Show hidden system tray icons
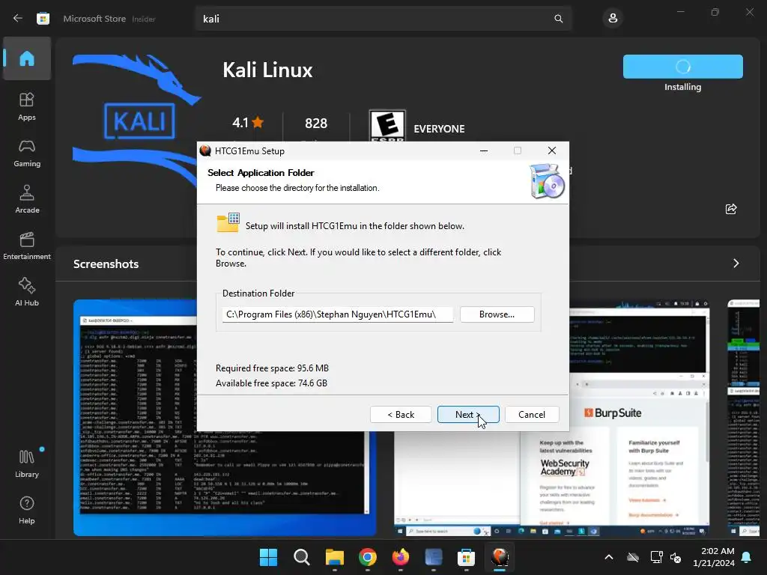The width and height of the screenshot is (767, 575). point(609,557)
